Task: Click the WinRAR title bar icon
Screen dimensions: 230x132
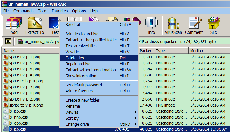Action: tap(4, 4)
